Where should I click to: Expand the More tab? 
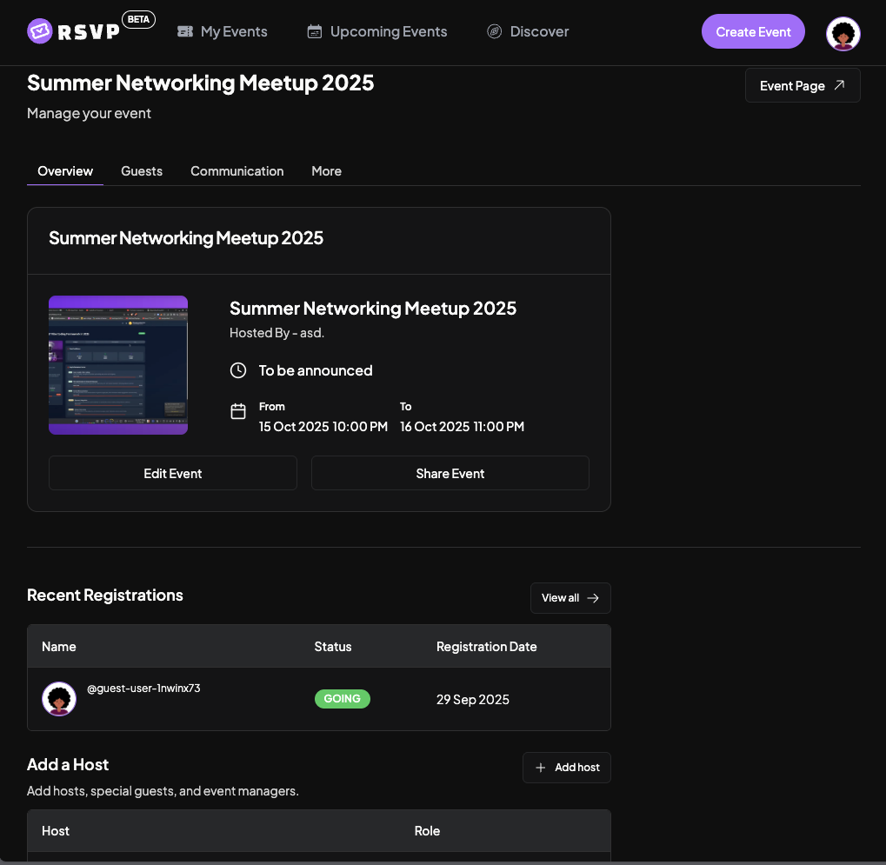coord(326,171)
